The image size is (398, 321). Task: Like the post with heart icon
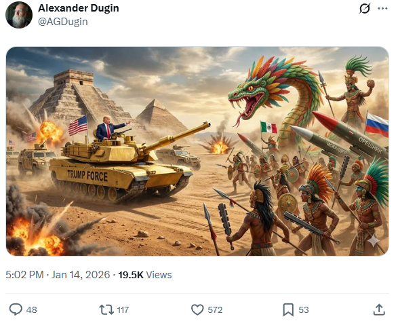click(x=197, y=309)
